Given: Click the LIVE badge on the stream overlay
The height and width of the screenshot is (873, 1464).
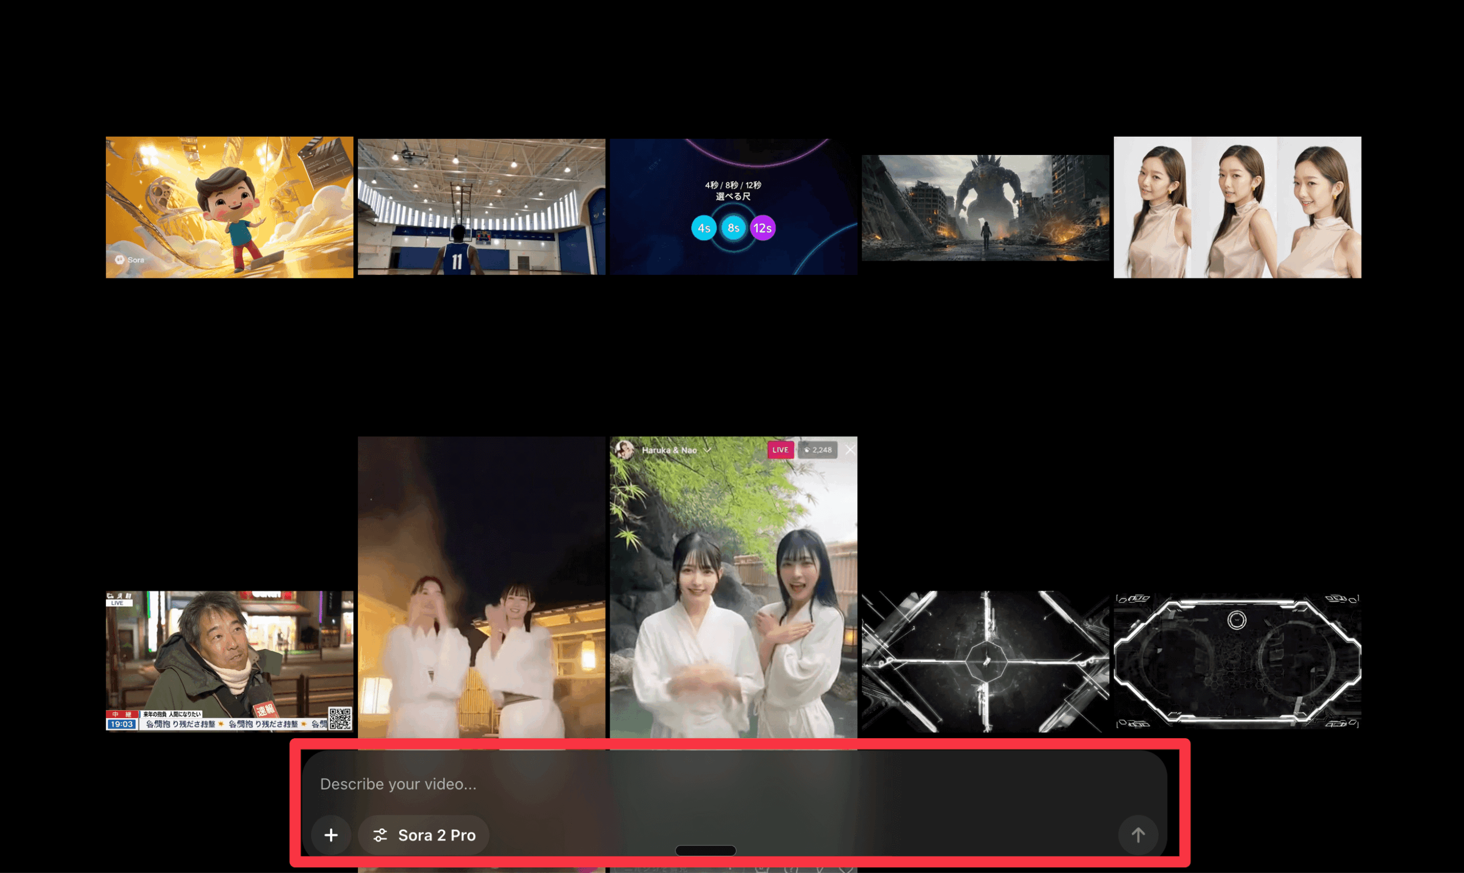Looking at the screenshot, I should pos(780,450).
